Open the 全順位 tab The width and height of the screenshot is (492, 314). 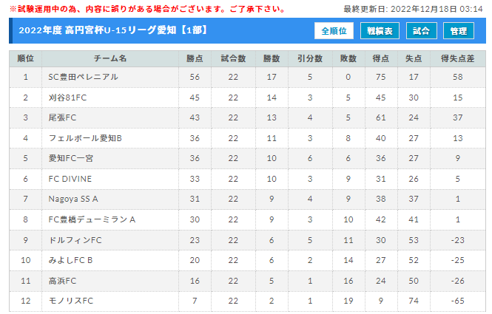coord(334,31)
